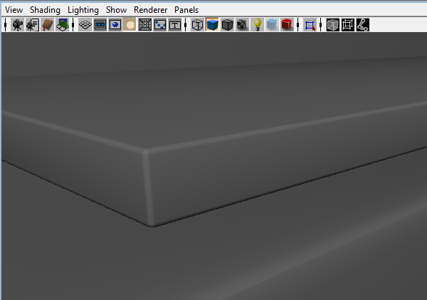Collapse the camera tools group via first toolbar handle

pyautogui.click(x=6, y=25)
